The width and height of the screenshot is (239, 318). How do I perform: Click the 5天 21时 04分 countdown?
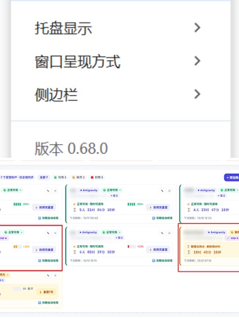[x=97, y=210]
